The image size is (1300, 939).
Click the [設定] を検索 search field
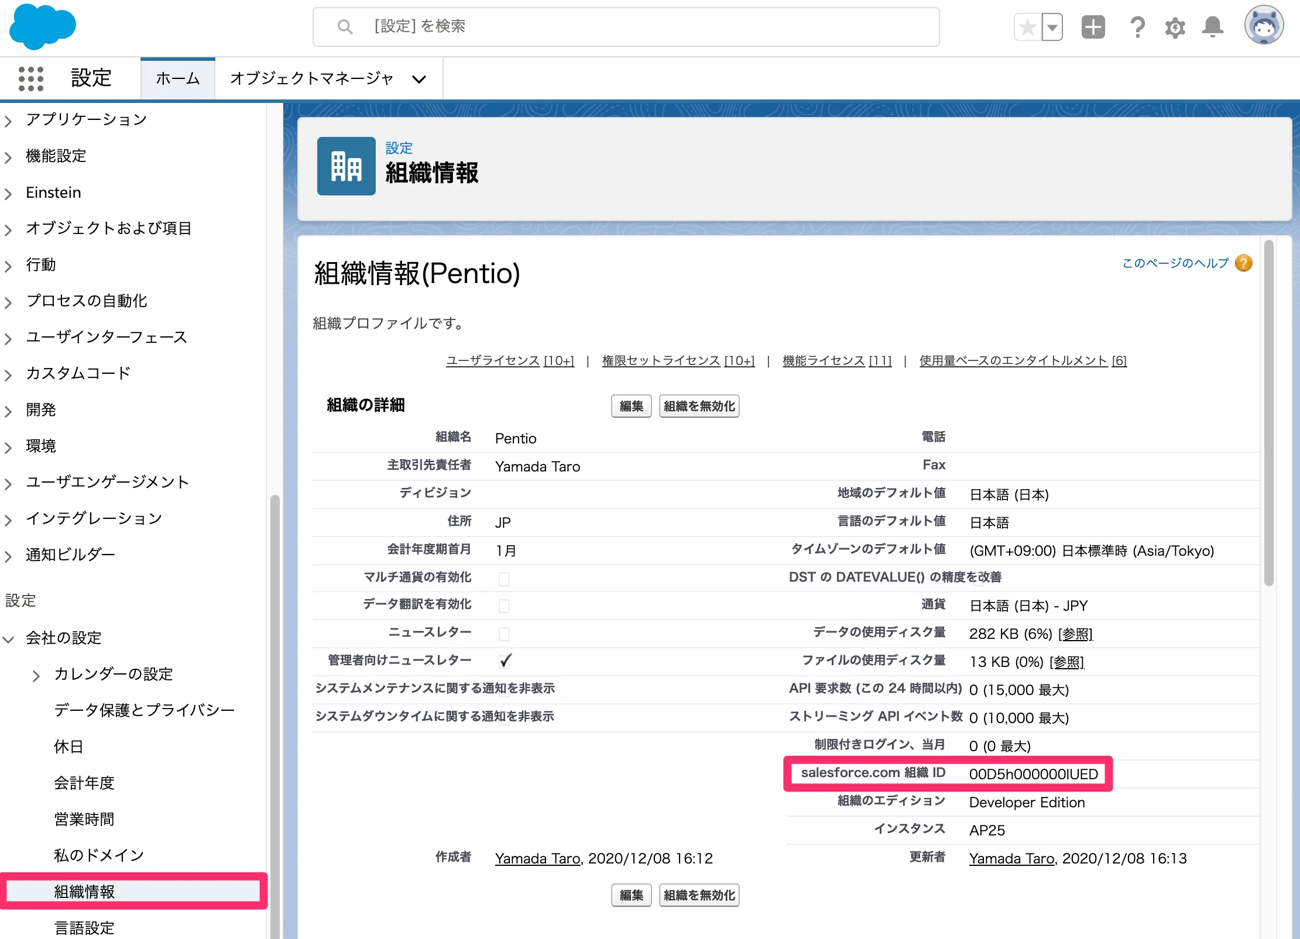[626, 27]
